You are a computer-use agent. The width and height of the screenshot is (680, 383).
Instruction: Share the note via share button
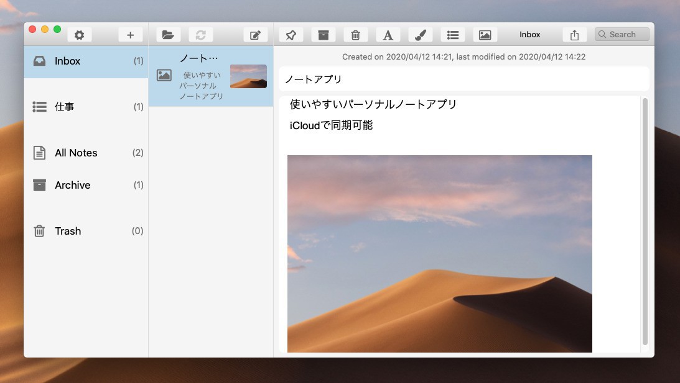574,35
